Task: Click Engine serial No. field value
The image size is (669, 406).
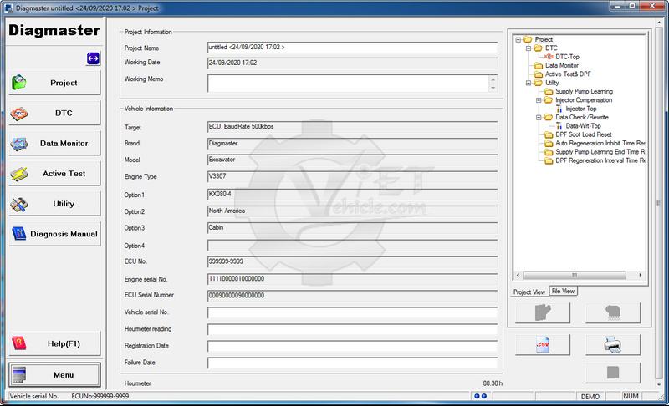Action: click(x=352, y=279)
